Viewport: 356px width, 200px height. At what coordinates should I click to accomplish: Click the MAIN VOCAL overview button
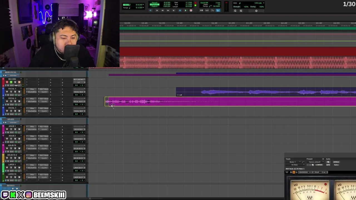13,76
